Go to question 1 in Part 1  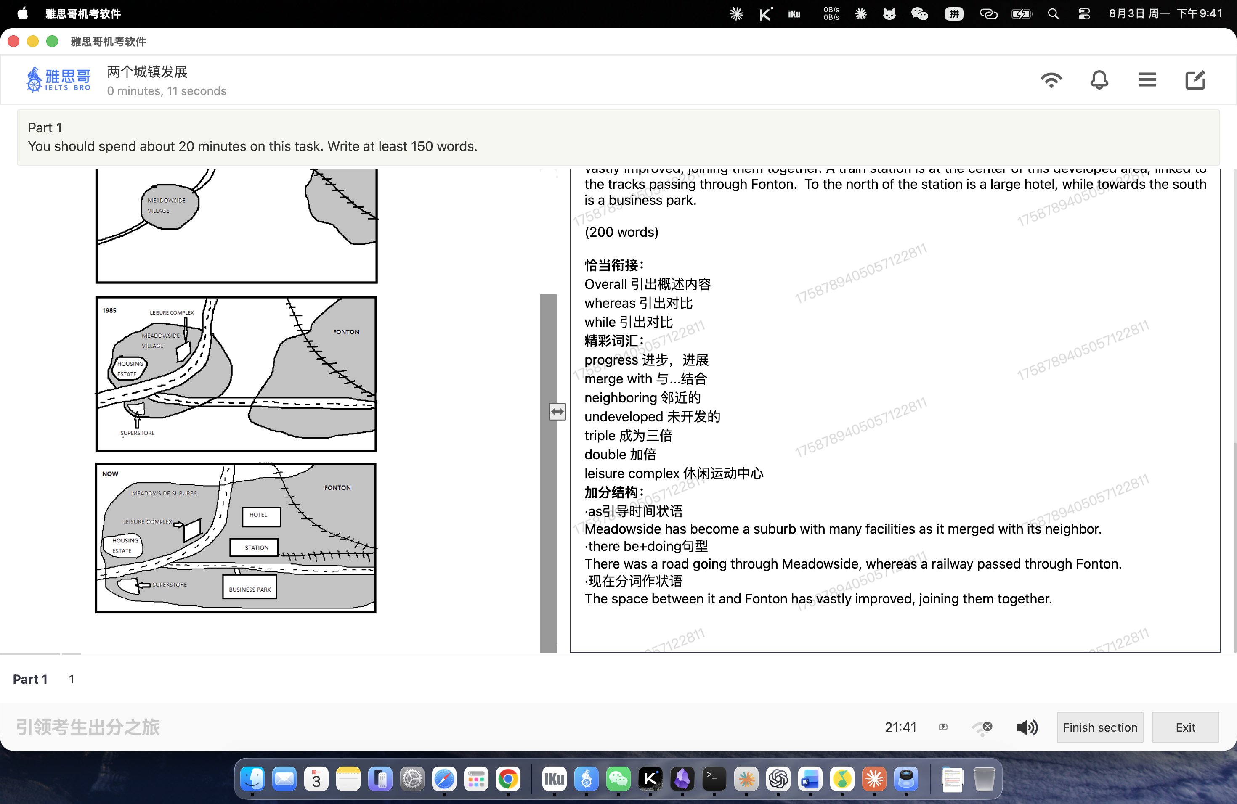[x=71, y=679]
